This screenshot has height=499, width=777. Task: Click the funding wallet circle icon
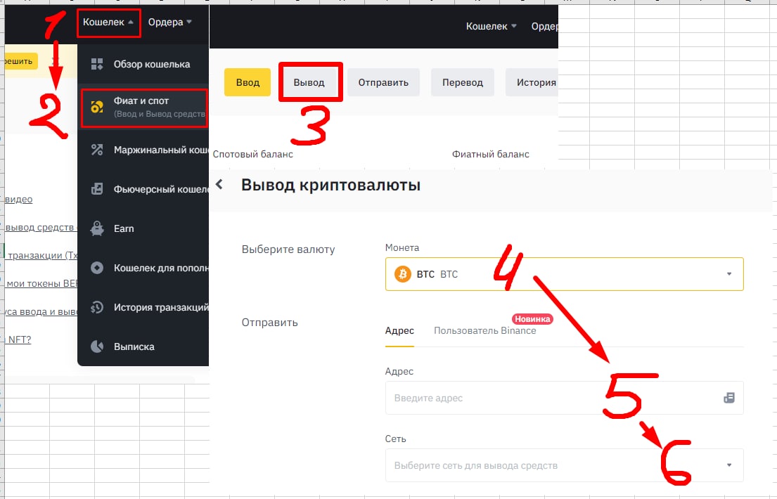[97, 268]
